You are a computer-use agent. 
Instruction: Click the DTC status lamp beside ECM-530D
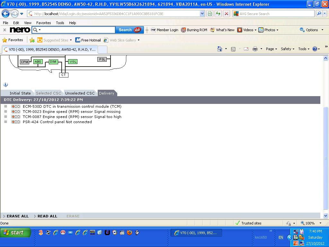[15, 106]
